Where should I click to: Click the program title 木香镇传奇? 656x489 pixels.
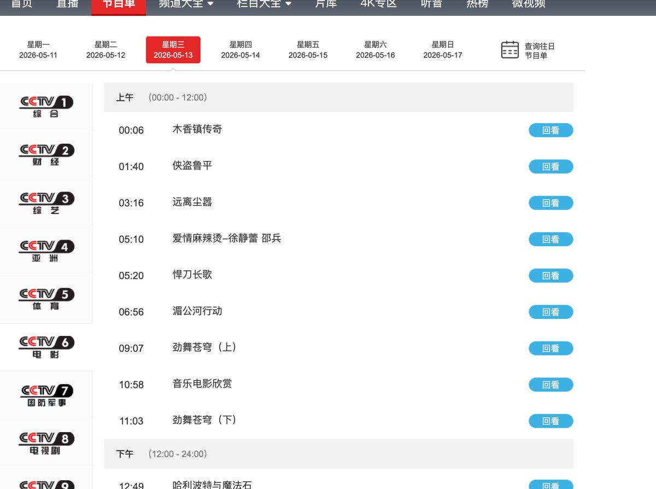pos(197,129)
